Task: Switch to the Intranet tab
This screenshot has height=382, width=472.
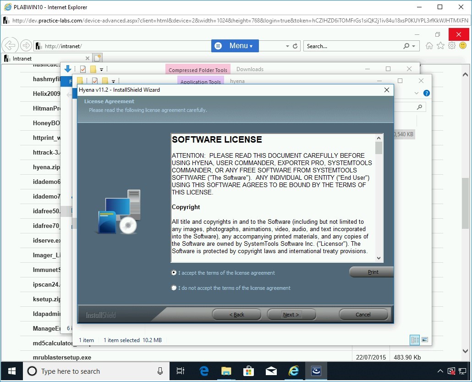Action: pos(46,58)
